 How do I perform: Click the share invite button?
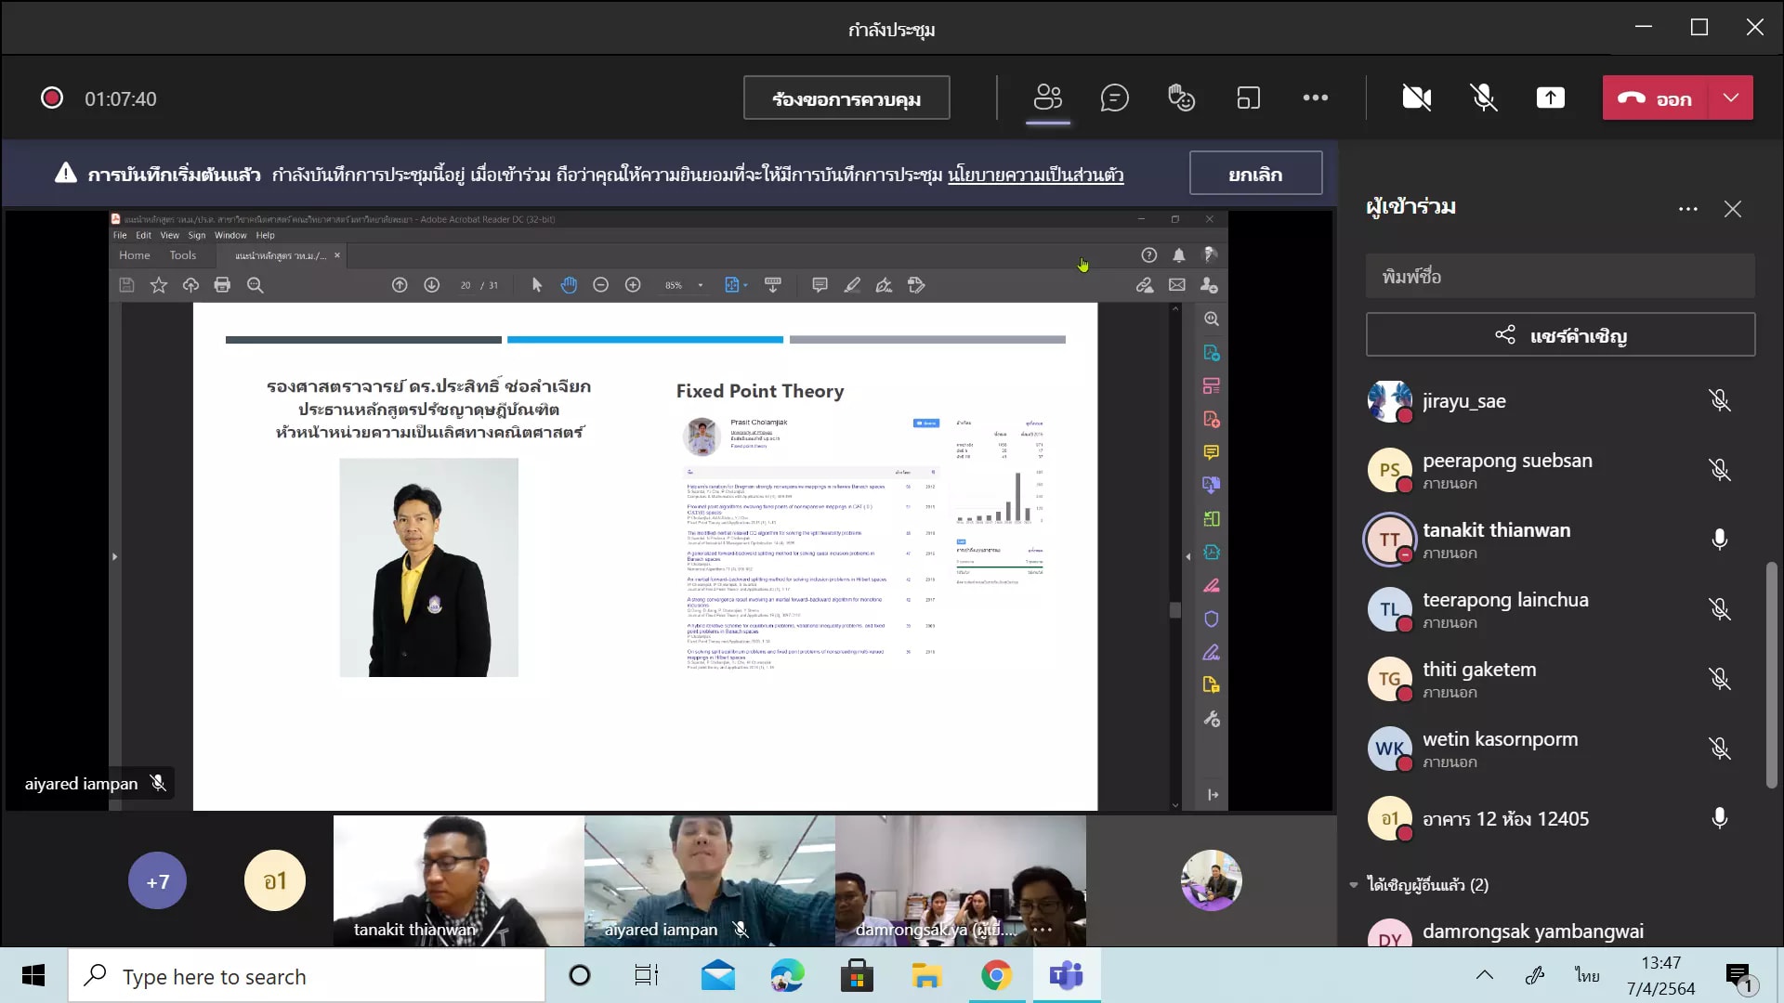click(1559, 335)
